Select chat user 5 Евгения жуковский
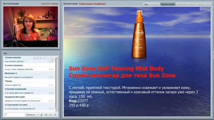Screen dimensions: 214x120 point(15,89)
